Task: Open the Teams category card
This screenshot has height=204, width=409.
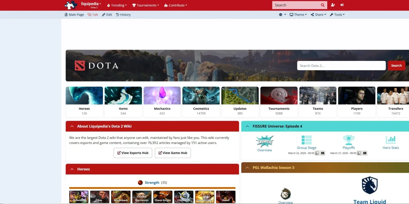Action: pyautogui.click(x=318, y=102)
